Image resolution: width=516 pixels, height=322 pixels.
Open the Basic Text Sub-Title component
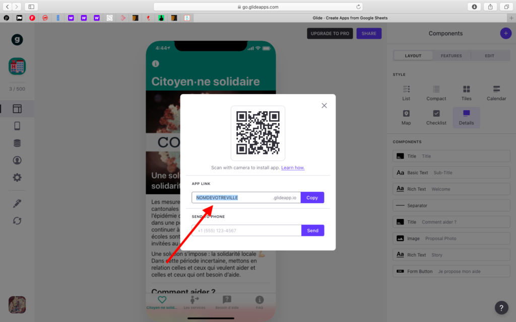451,173
